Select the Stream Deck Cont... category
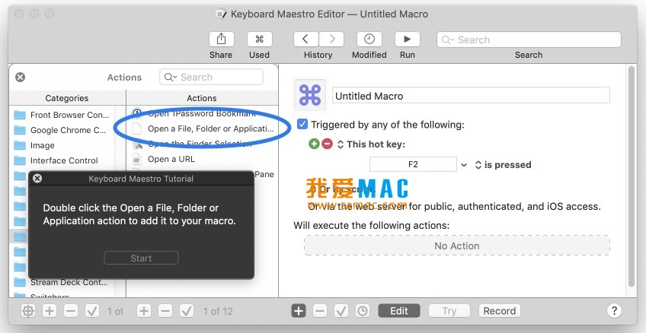The width and height of the screenshot is (646, 333). tap(62, 282)
